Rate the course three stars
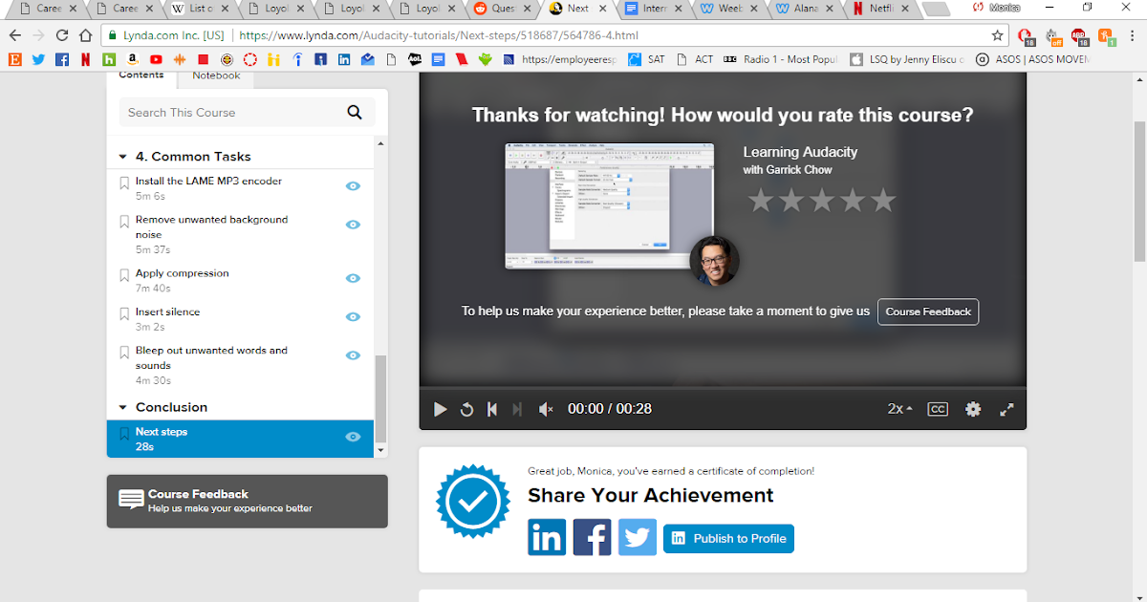The width and height of the screenshot is (1147, 602). (821, 200)
